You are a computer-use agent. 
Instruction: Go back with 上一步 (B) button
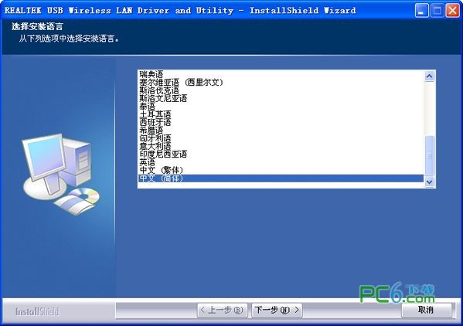click(x=222, y=310)
